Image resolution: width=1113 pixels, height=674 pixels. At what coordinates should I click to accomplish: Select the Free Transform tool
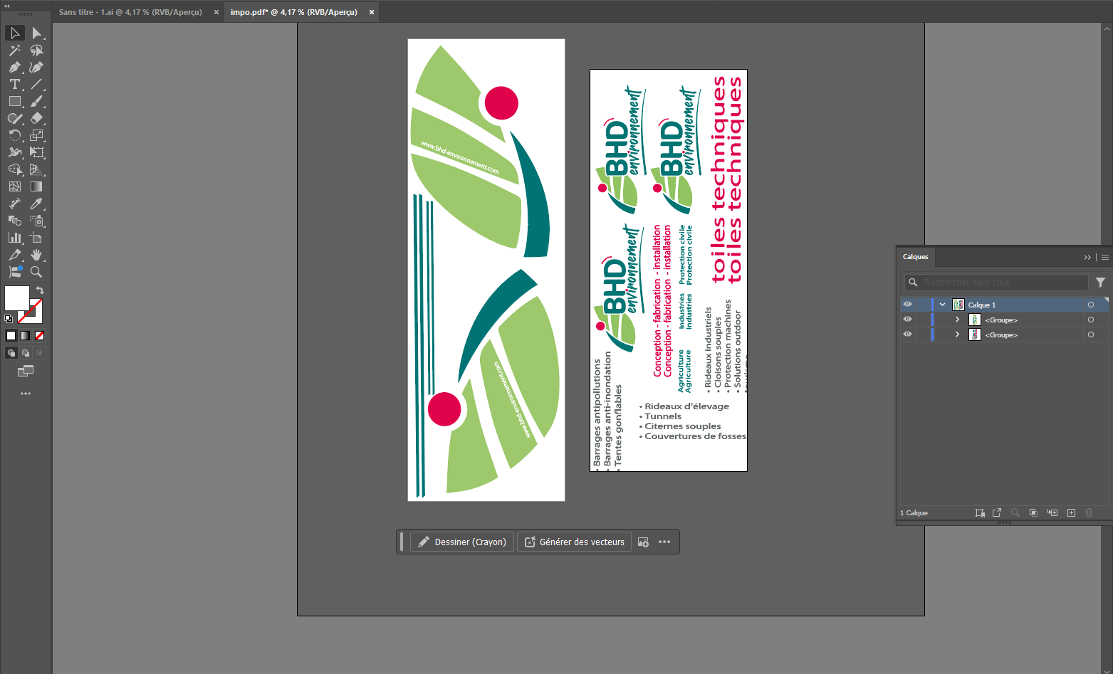click(x=36, y=152)
